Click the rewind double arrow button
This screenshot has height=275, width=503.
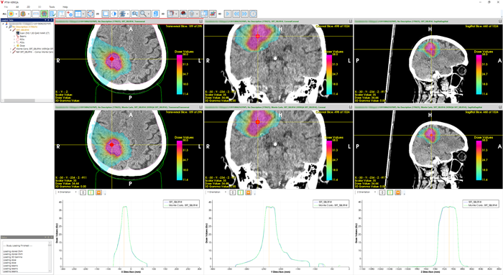click(x=236, y=14)
